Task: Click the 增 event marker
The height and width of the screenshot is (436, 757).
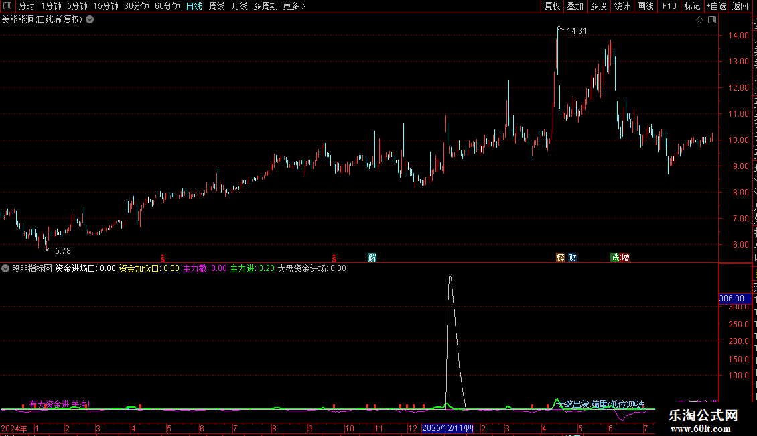Action: (x=625, y=258)
